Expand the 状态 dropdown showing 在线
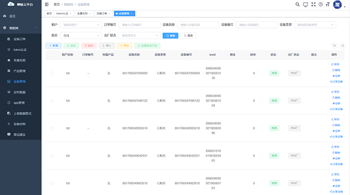The height and width of the screenshot is (195, 350). coord(80,35)
